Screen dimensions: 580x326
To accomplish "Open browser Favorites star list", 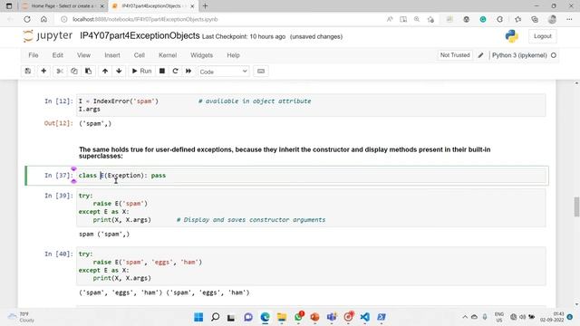I will click(x=517, y=19).
